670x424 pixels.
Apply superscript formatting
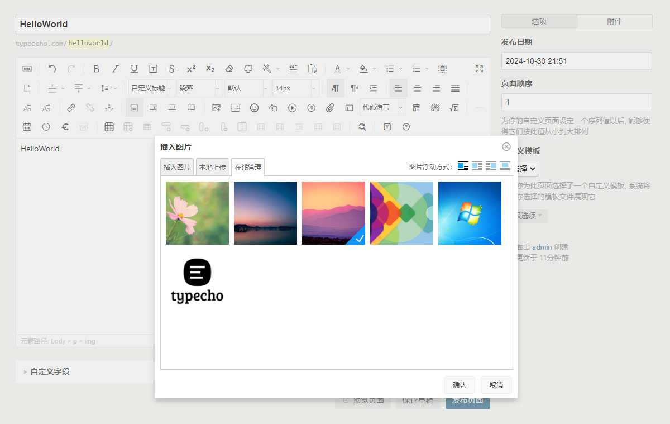pos(191,69)
